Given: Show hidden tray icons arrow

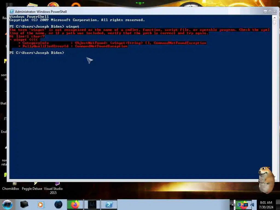Looking at the screenshot, I should 233,205.
